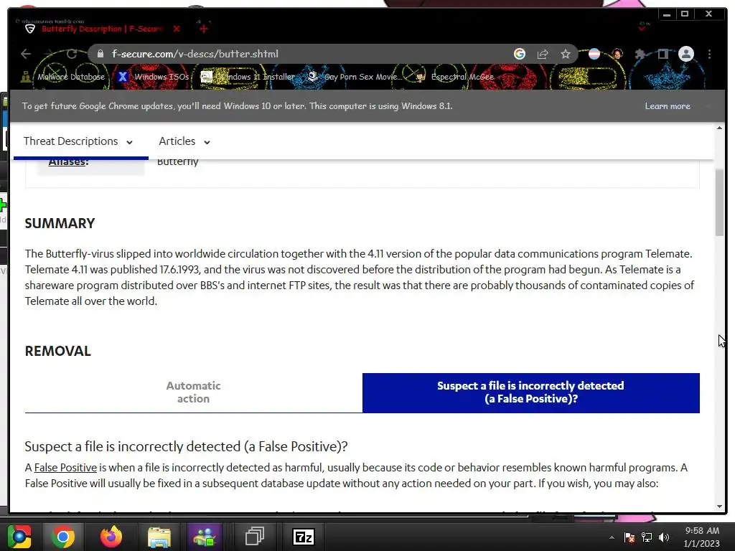This screenshot has width=735, height=551.
Task: Click the lock icon in address bar
Action: (x=100, y=54)
